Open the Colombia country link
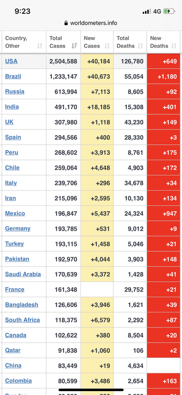This screenshot has height=395, width=182. [18, 381]
